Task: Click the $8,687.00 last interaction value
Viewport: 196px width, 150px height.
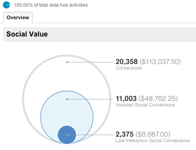Action: (x=153, y=134)
